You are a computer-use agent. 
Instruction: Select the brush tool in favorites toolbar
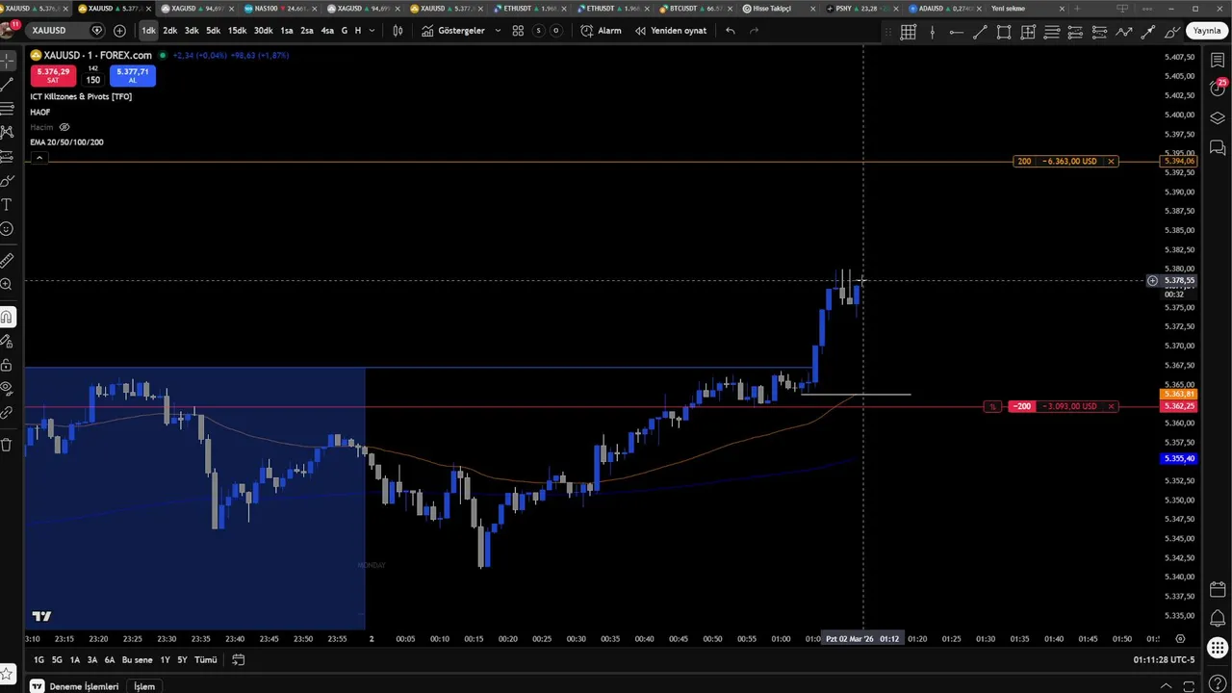click(1172, 32)
